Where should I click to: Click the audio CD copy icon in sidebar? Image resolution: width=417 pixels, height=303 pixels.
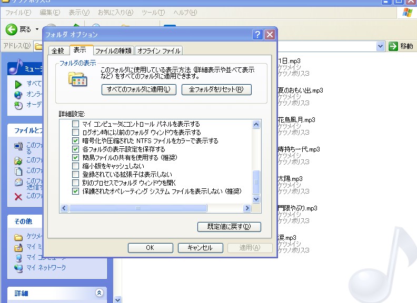(18, 105)
